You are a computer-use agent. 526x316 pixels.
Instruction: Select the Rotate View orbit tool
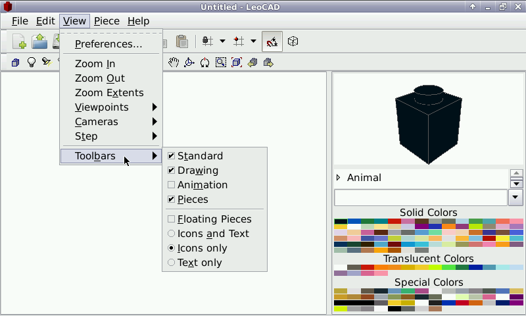point(189,63)
